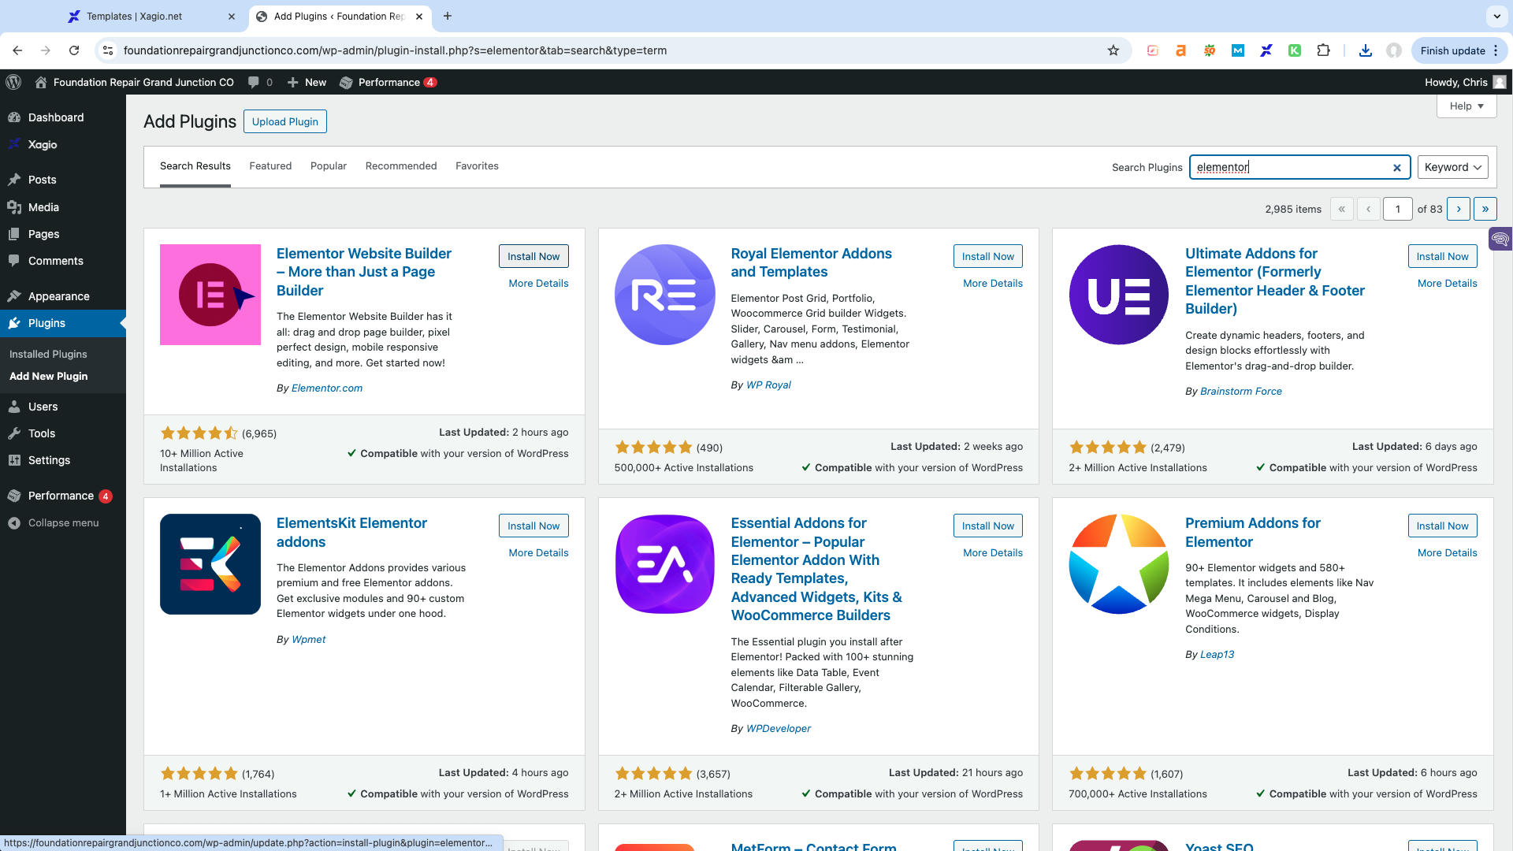Viewport: 1513px width, 851px height.
Task: Open the WPDeveloper author link
Action: tap(778, 729)
